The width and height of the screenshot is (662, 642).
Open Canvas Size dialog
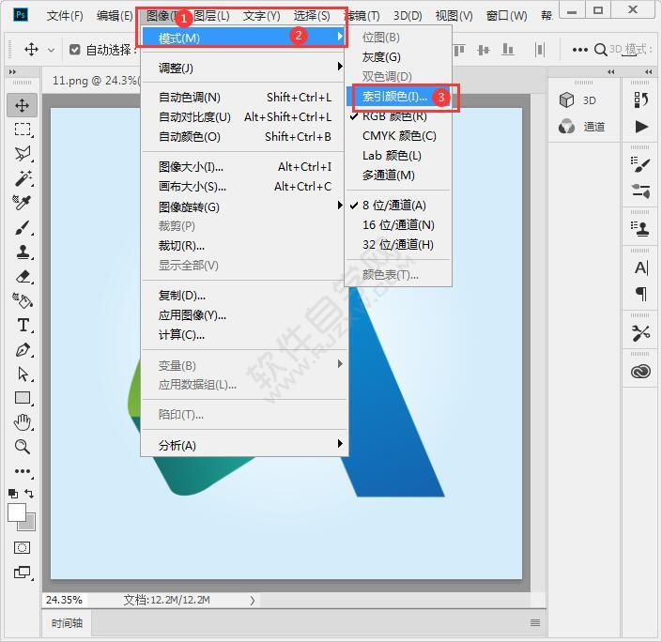tap(244, 187)
